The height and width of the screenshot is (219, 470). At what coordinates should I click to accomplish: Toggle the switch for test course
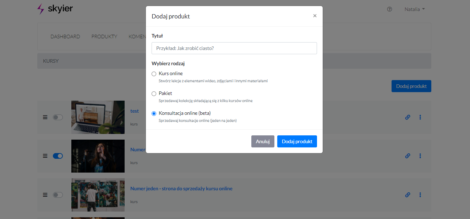click(x=58, y=117)
